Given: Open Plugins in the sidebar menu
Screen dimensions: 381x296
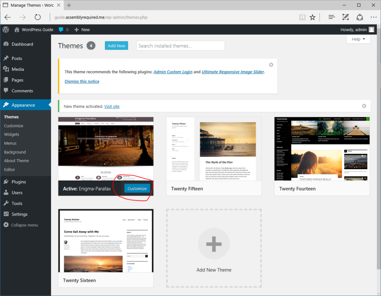Looking at the screenshot, I should (19, 182).
